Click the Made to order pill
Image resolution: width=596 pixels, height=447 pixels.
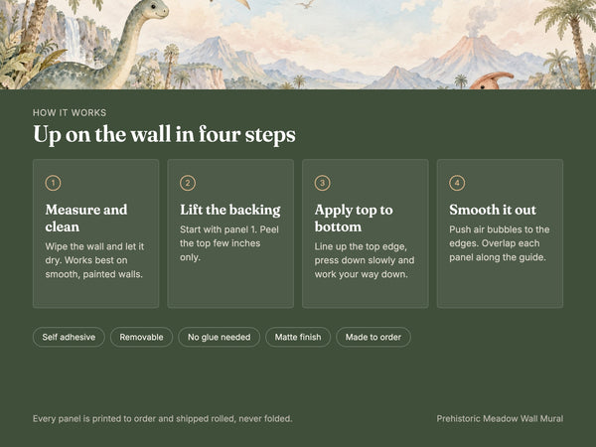(x=373, y=337)
